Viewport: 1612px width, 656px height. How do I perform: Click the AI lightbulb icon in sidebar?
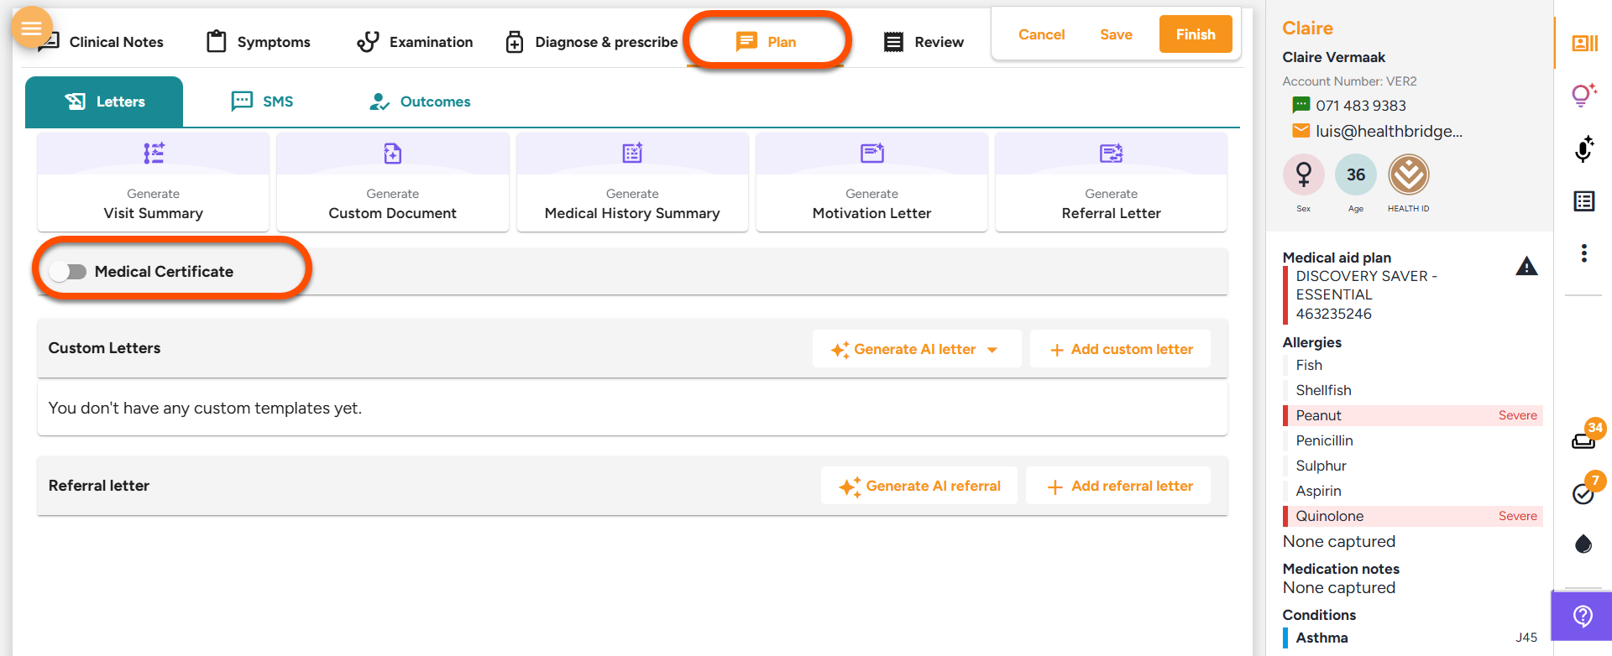click(x=1583, y=95)
